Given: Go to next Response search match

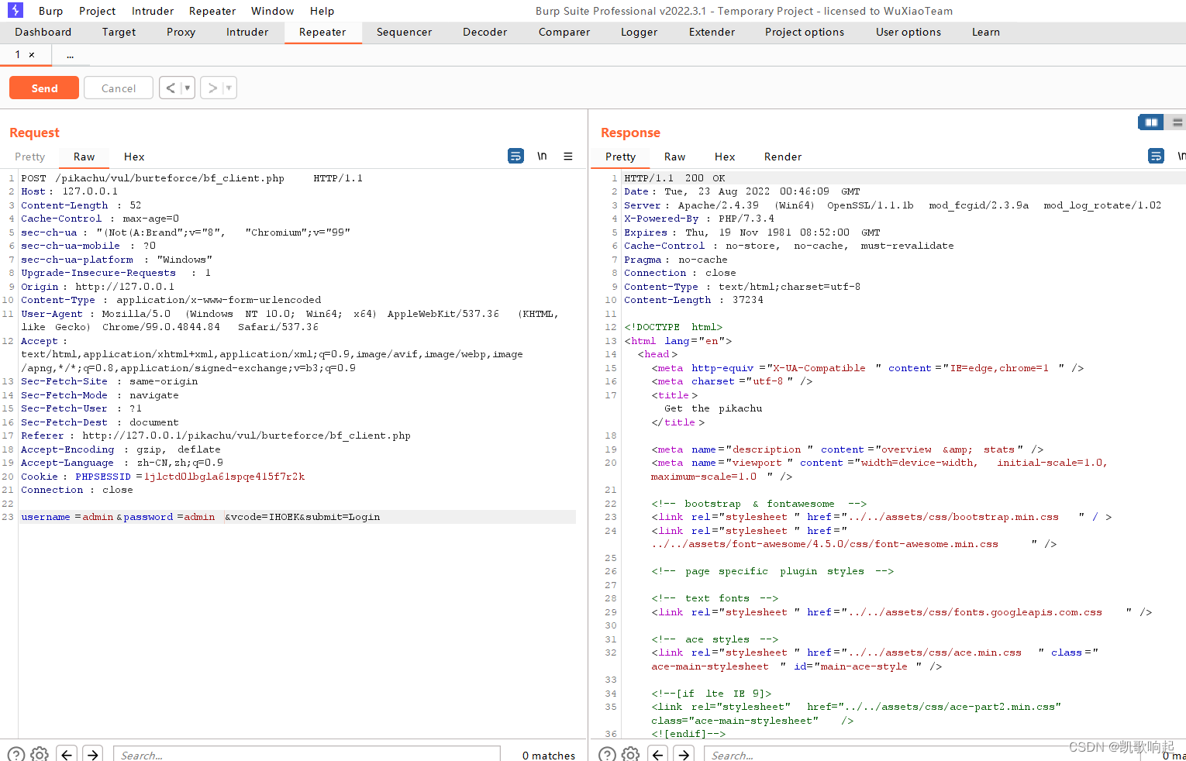Looking at the screenshot, I should coord(684,754).
